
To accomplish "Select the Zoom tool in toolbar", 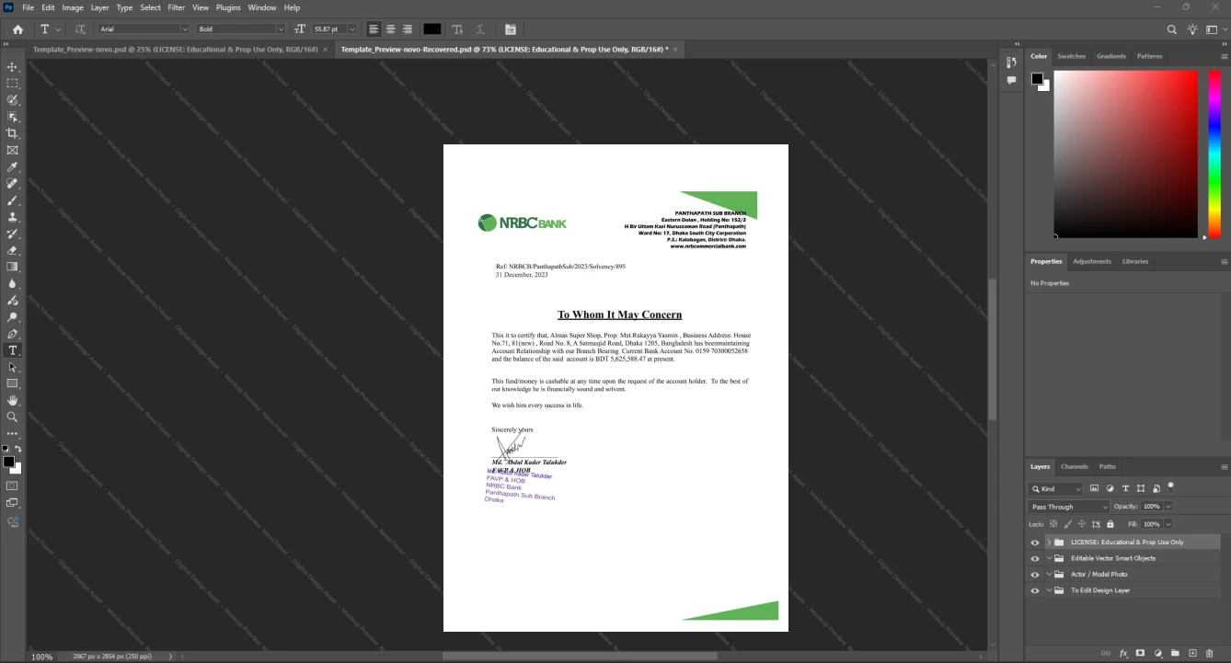I will (12, 417).
